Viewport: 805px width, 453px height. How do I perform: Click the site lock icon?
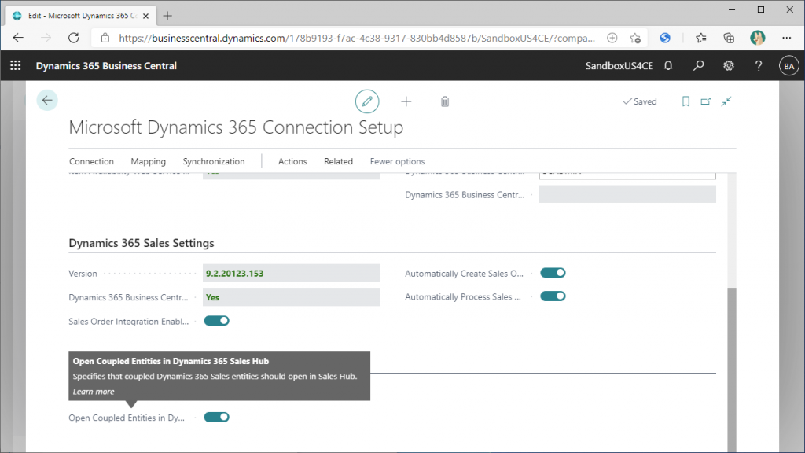click(x=105, y=38)
